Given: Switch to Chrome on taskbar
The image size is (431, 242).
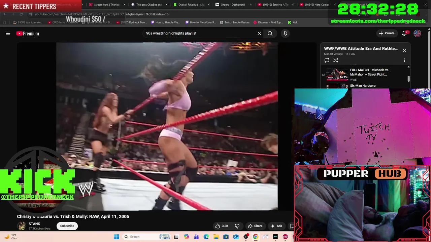Looking at the screenshot, I should 256,237.
